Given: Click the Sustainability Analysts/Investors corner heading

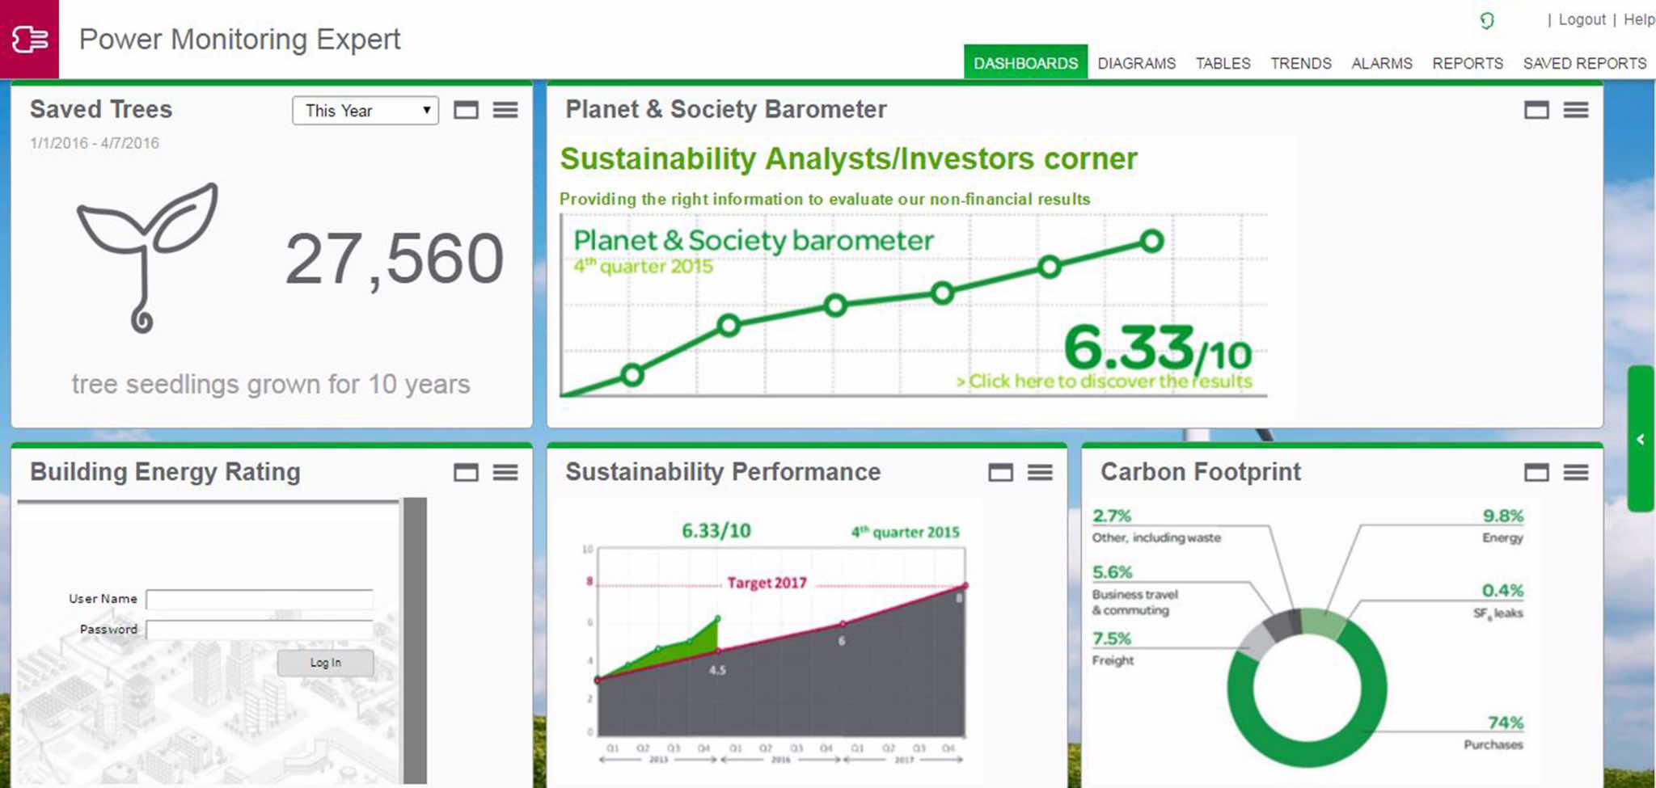Looking at the screenshot, I should [848, 158].
